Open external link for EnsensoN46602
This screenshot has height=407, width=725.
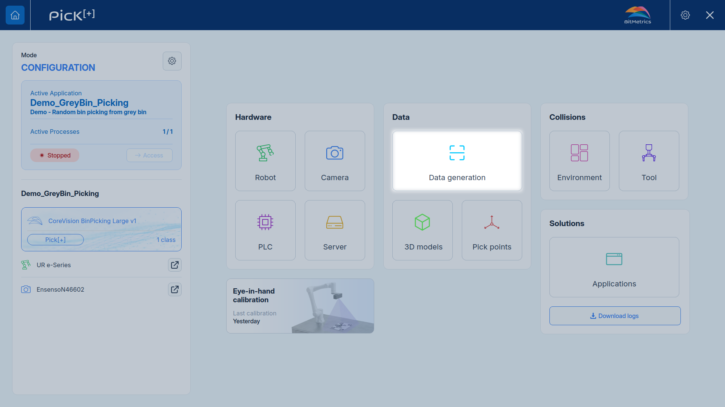(x=175, y=289)
